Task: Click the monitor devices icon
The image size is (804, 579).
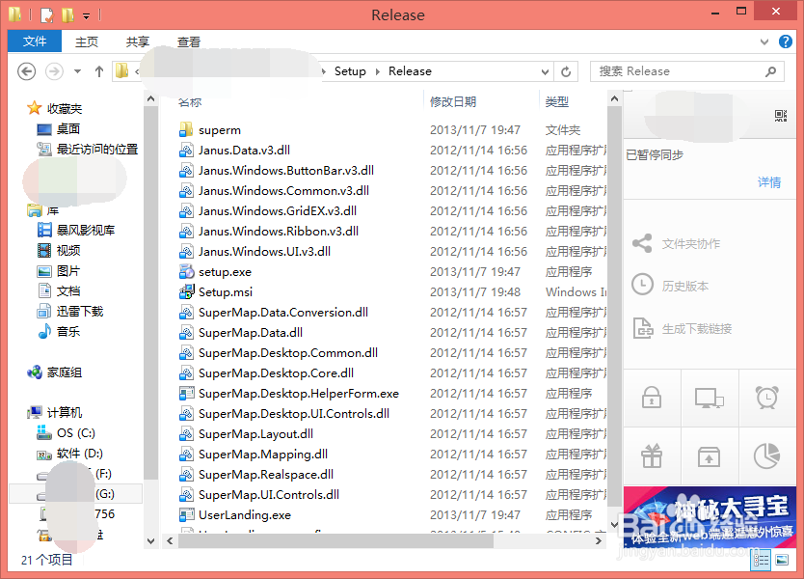Action: [x=710, y=398]
